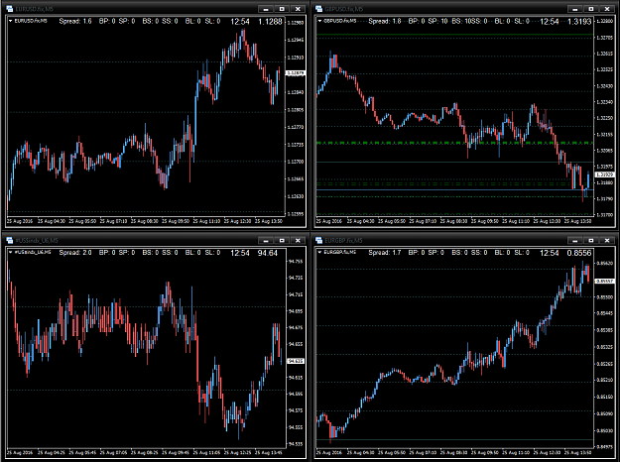Click the 'SP: 10' value in the GBPUSD chart
Viewport: 620px width, 462px height.
437,22
